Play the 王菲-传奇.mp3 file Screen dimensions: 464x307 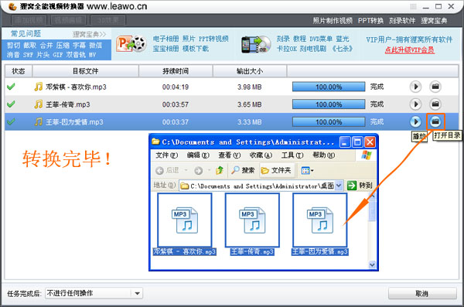pyautogui.click(x=415, y=104)
